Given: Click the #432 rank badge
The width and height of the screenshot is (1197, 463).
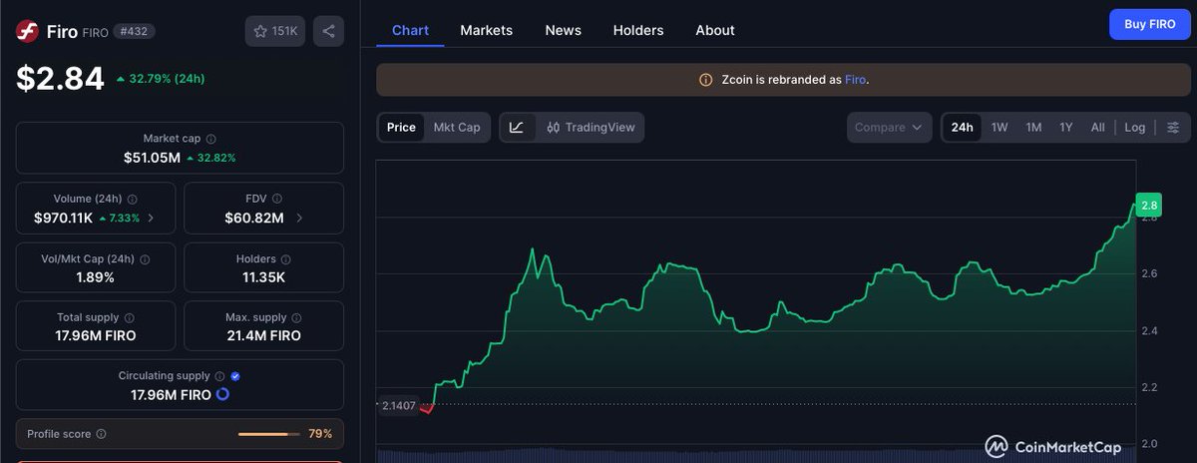Looking at the screenshot, I should point(133,32).
